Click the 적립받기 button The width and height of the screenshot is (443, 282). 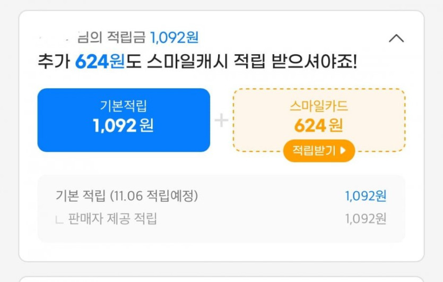point(319,151)
